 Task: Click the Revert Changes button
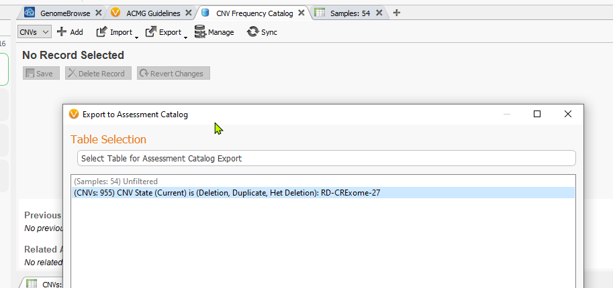pos(173,74)
